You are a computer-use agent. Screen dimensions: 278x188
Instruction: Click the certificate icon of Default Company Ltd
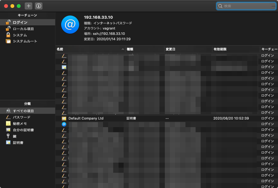[x=64, y=119]
